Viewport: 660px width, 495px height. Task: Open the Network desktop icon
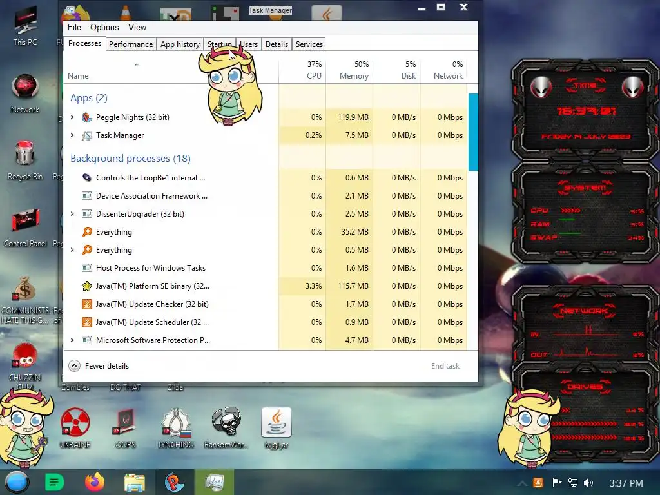click(25, 93)
